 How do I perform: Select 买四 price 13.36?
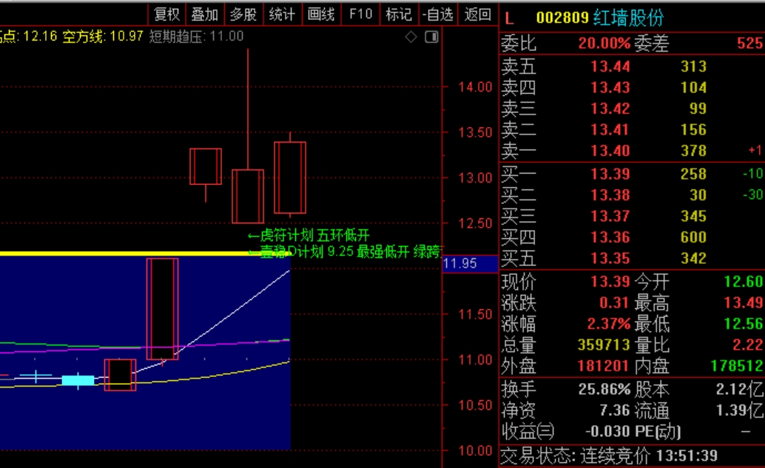(x=610, y=237)
